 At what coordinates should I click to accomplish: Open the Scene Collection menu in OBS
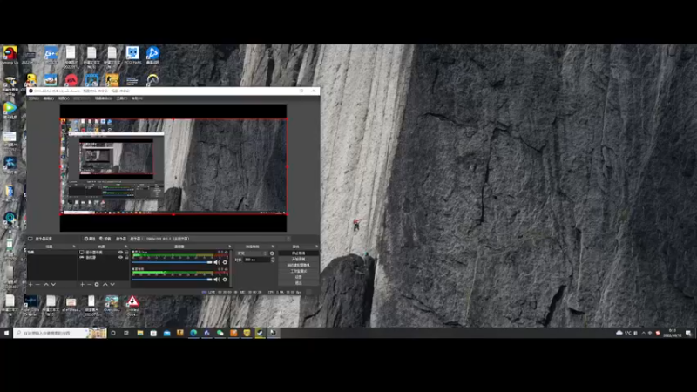point(104,98)
